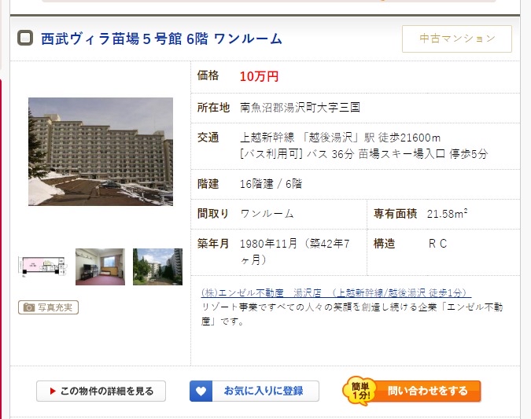Screen dimensions: 531x419
Task: Click the 10万円 price value
Action: pyautogui.click(x=259, y=76)
